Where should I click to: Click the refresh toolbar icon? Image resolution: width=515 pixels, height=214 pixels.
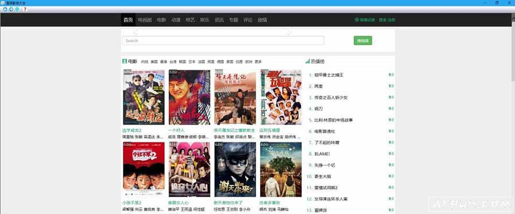[17, 10]
